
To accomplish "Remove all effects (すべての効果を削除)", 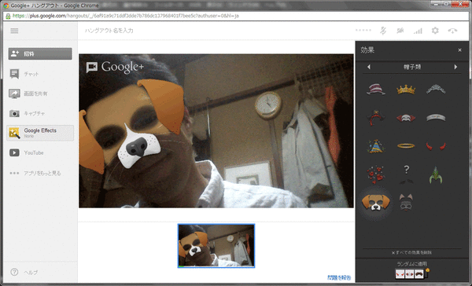I will pyautogui.click(x=411, y=253).
